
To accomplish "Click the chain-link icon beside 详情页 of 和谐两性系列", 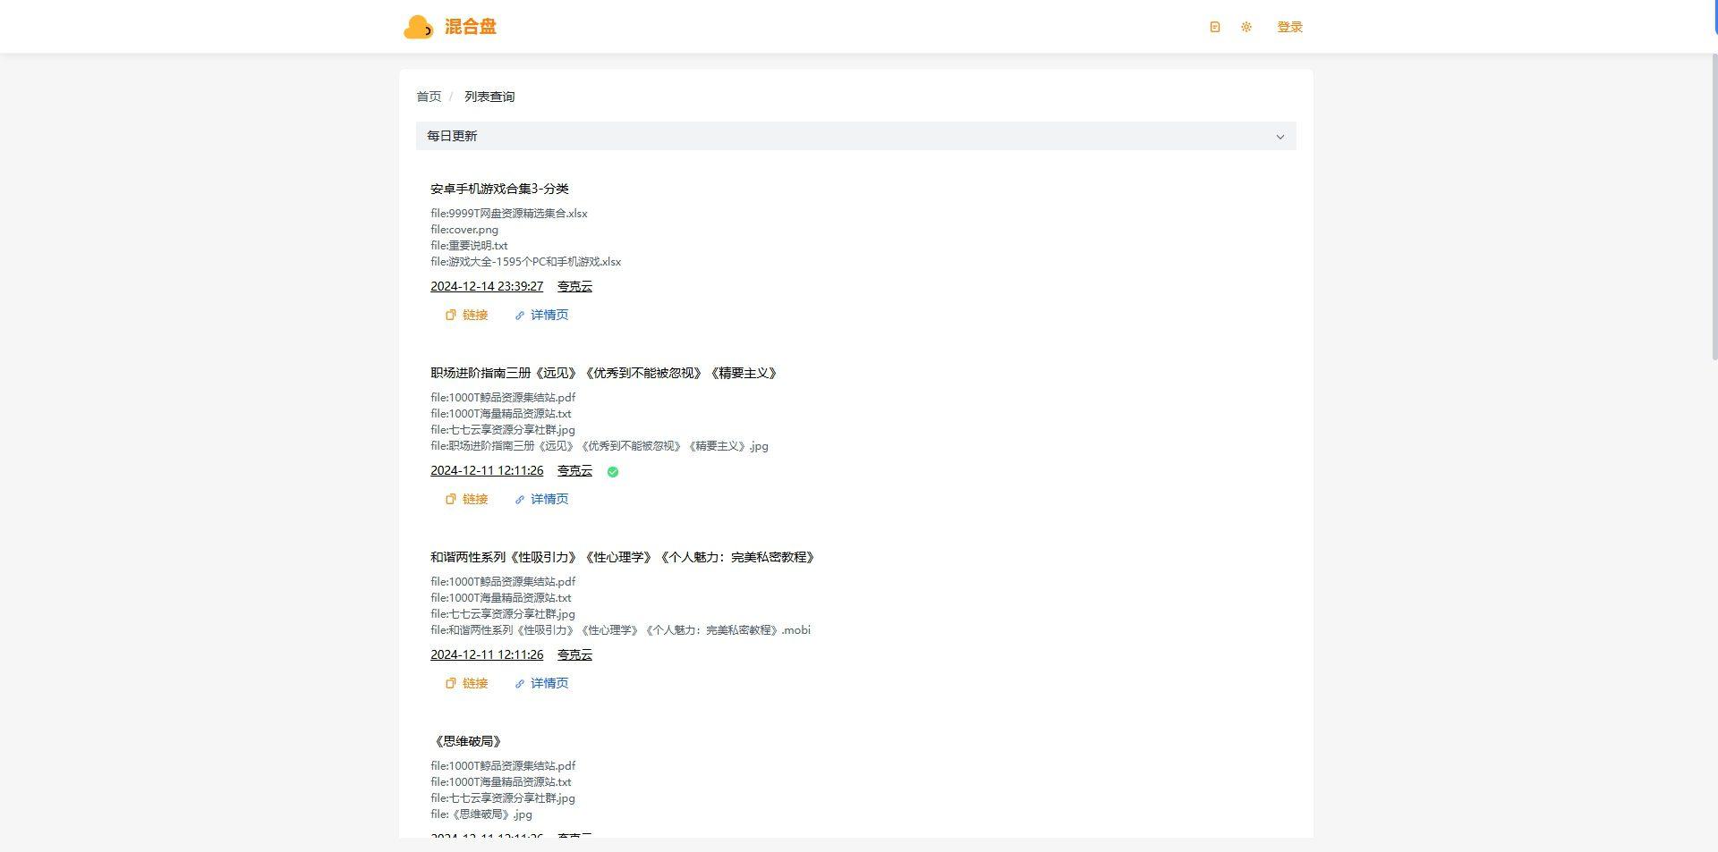I will 520,683.
